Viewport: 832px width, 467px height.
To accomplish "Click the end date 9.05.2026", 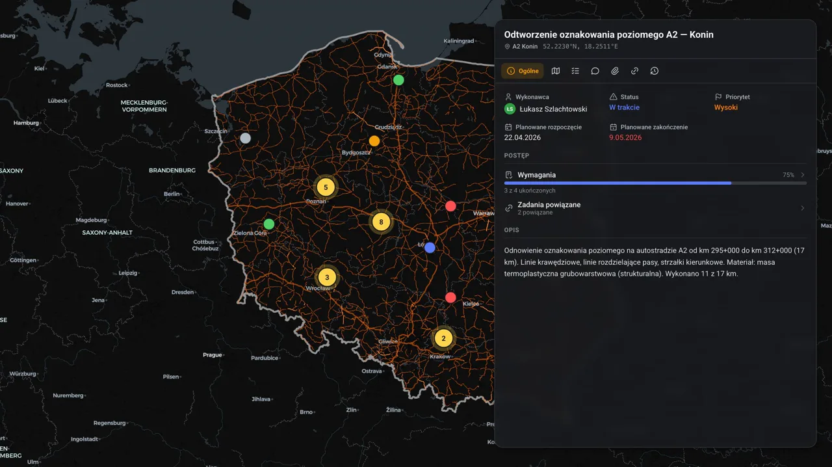I will click(625, 138).
